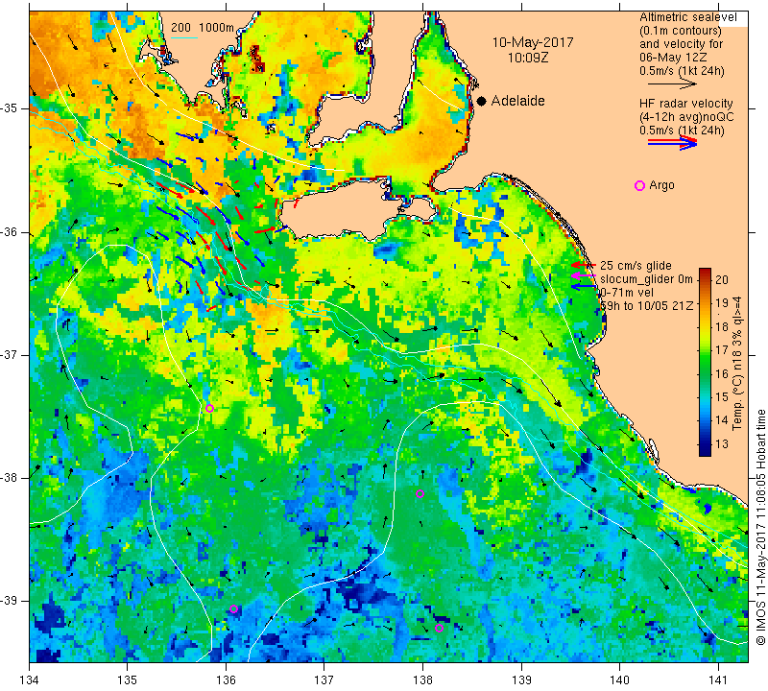768x691 pixels.
Task: Click the latitude tick label -37
Action: 10,354
